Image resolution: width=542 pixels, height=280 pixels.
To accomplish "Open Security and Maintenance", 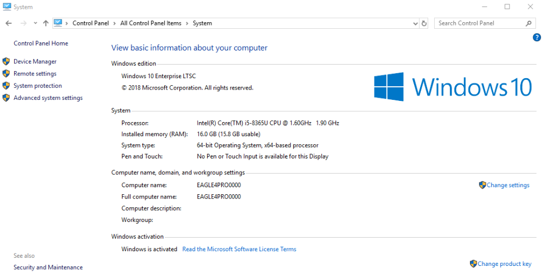I will (48, 267).
